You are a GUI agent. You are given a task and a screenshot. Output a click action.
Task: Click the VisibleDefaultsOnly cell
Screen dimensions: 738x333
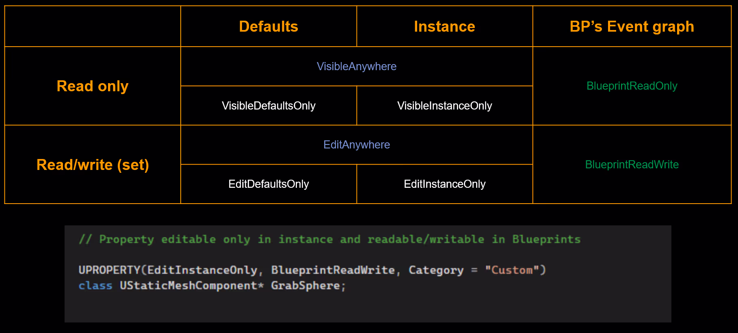pos(268,106)
